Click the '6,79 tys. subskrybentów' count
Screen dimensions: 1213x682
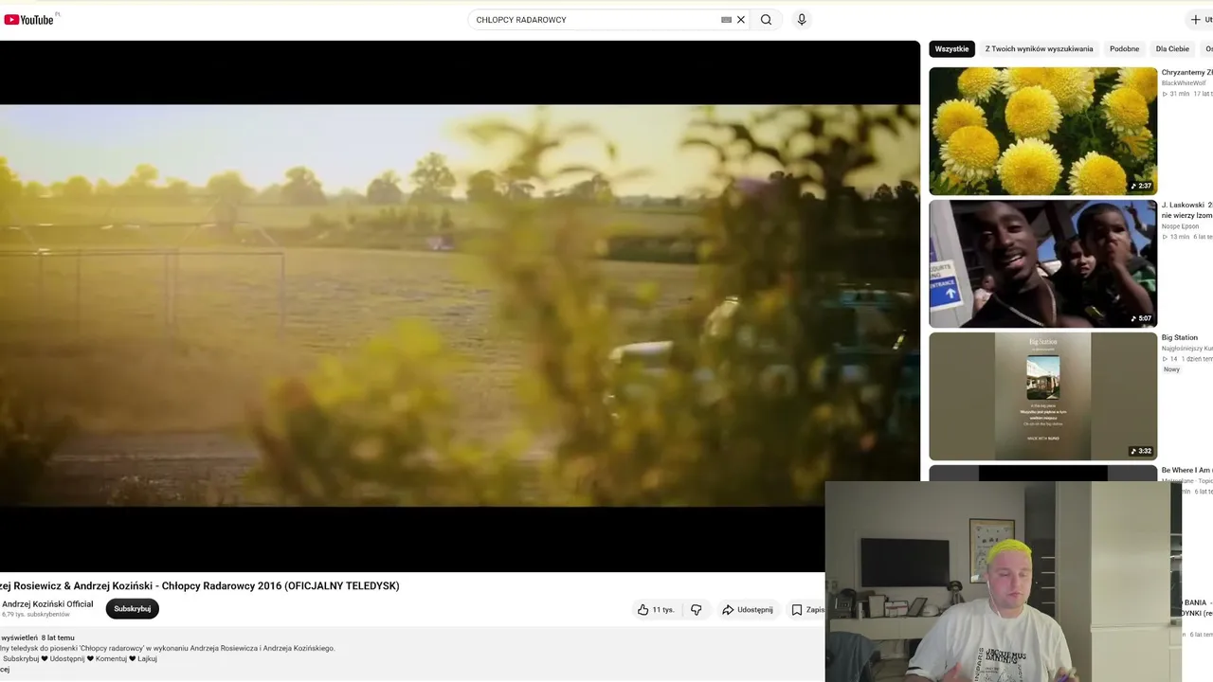[x=36, y=615]
